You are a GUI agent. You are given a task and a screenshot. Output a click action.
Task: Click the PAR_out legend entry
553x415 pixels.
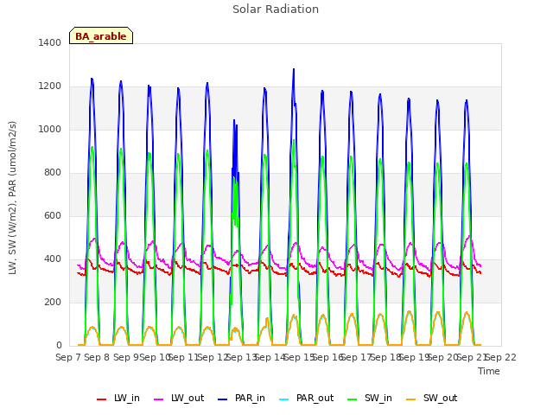[306, 399]
